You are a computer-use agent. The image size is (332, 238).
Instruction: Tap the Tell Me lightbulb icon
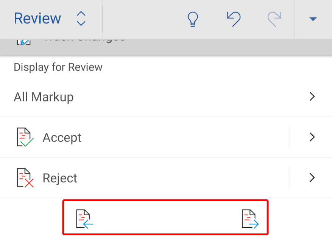tap(193, 19)
